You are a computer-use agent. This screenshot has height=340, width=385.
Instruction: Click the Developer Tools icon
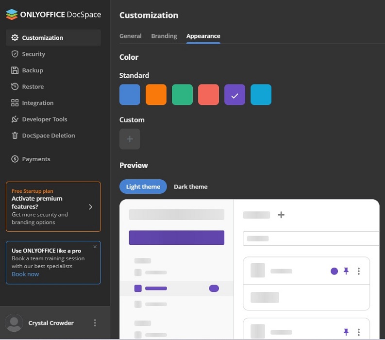pyautogui.click(x=15, y=119)
